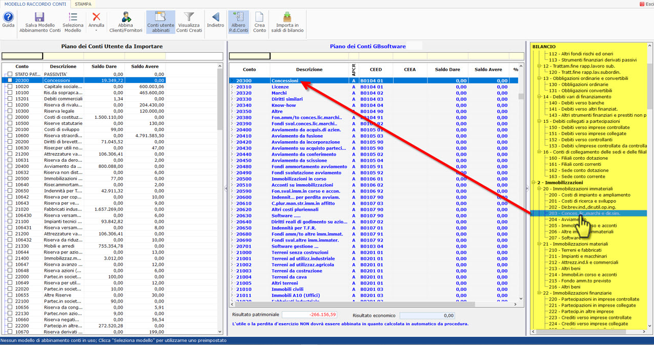654x345 pixels.
Task: Click the CEED column header
Action: 376,70
